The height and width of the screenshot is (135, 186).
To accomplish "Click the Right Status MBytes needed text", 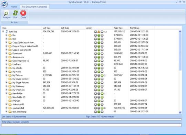I will pyautogui.click(x=100, y=117).
